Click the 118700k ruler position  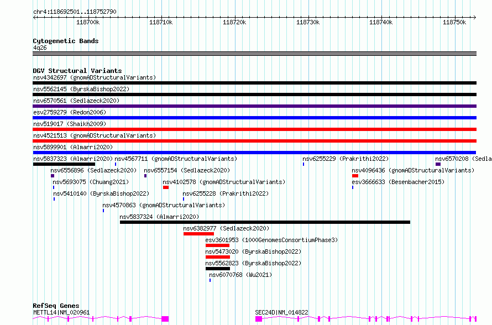88,22
